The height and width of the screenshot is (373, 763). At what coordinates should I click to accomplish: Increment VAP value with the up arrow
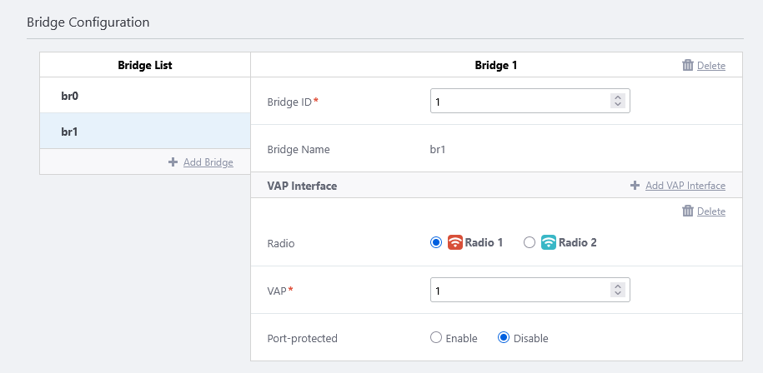(x=618, y=286)
